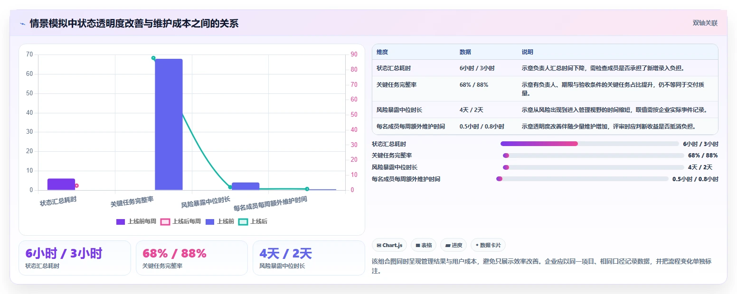Click the 风险暴露中位时长 progress bar
This screenshot has width=737, height=294.
click(x=594, y=167)
